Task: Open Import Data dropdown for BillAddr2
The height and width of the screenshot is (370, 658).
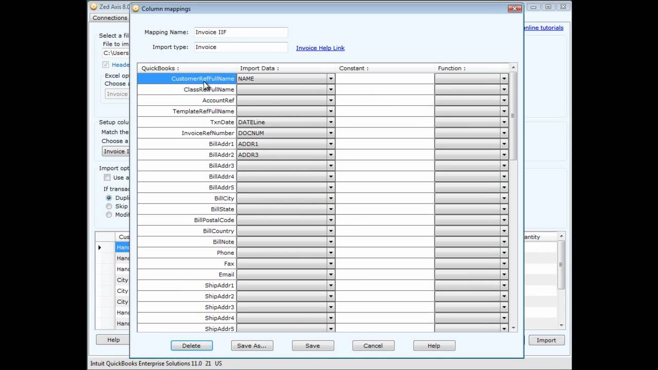Action: [331, 155]
